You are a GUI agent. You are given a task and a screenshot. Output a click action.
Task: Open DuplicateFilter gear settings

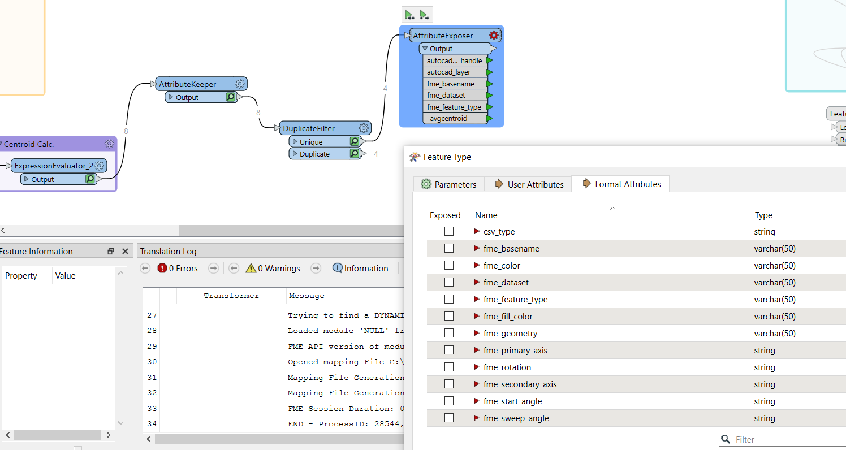point(364,128)
